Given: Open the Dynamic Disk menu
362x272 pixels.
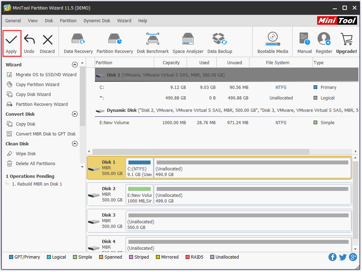Looking at the screenshot, I should coord(97,20).
